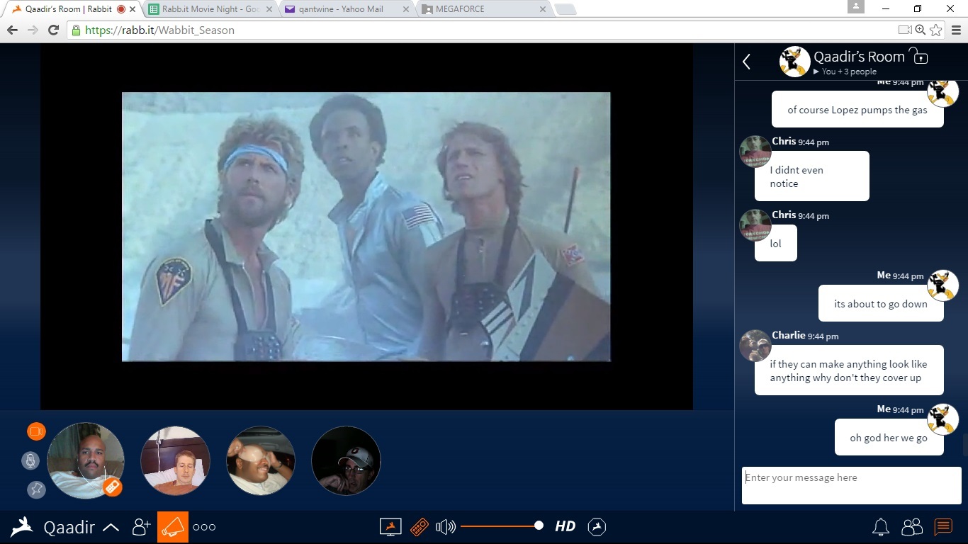Click the 'oh god her we go' message
The height and width of the screenshot is (544, 968).
[x=889, y=438]
